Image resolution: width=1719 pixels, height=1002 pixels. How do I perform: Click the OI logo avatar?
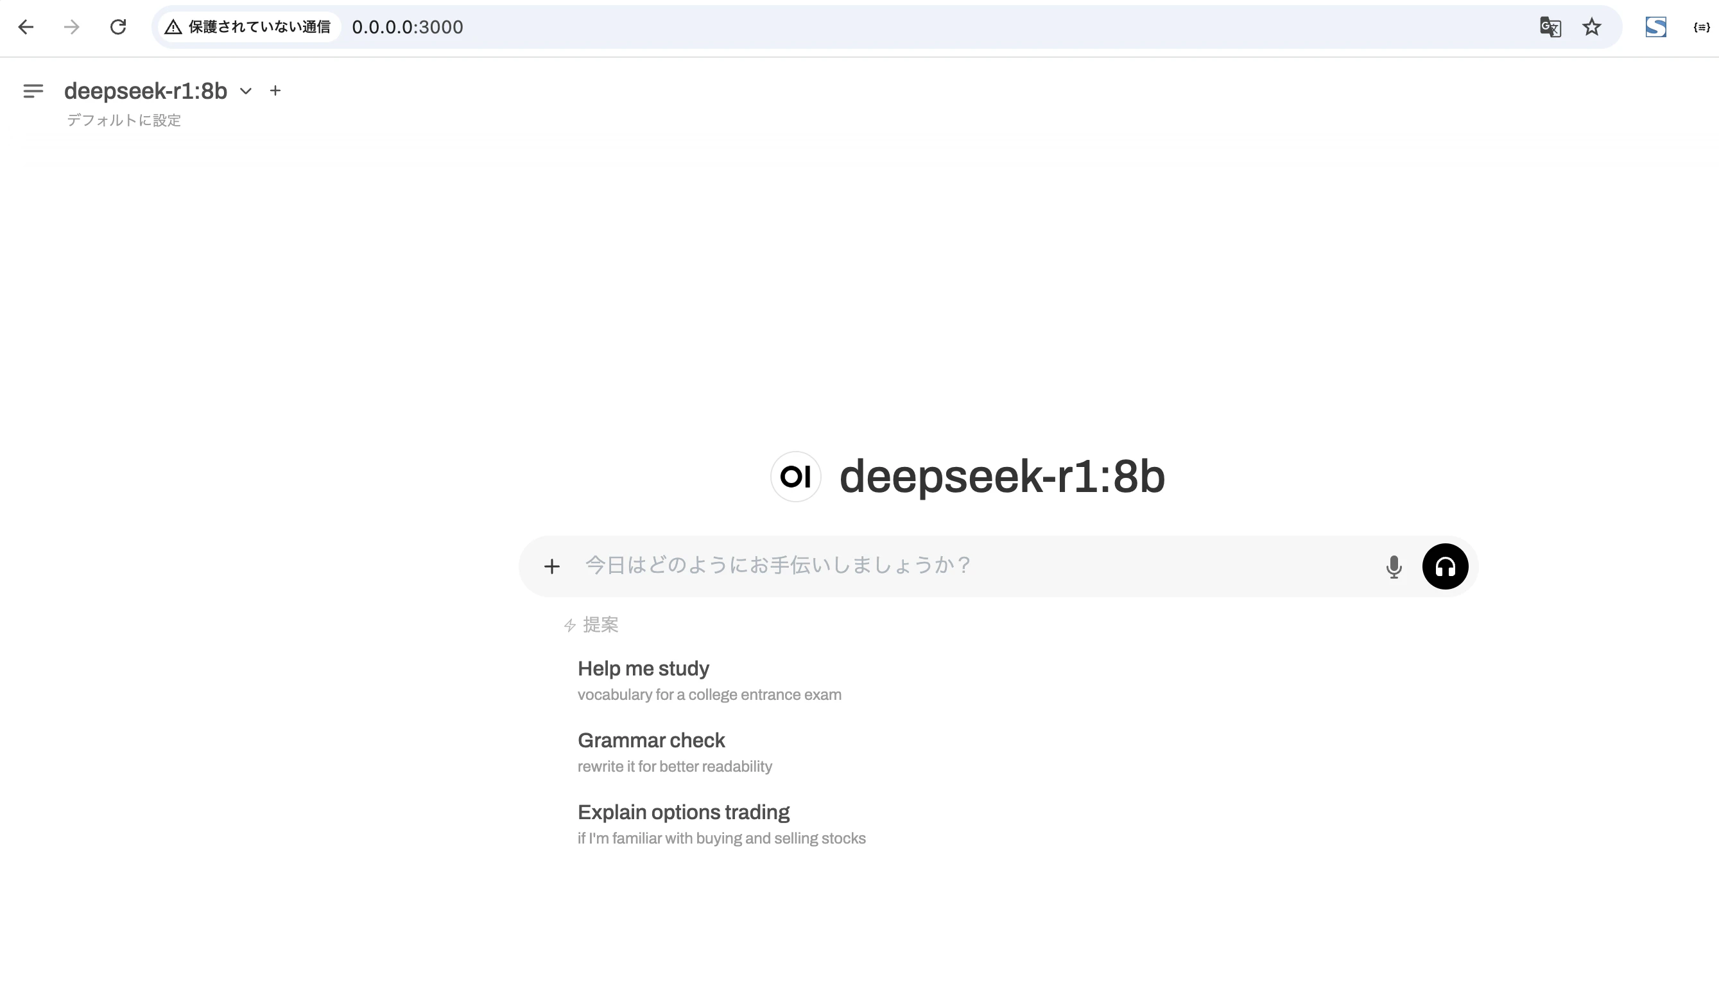(x=795, y=477)
